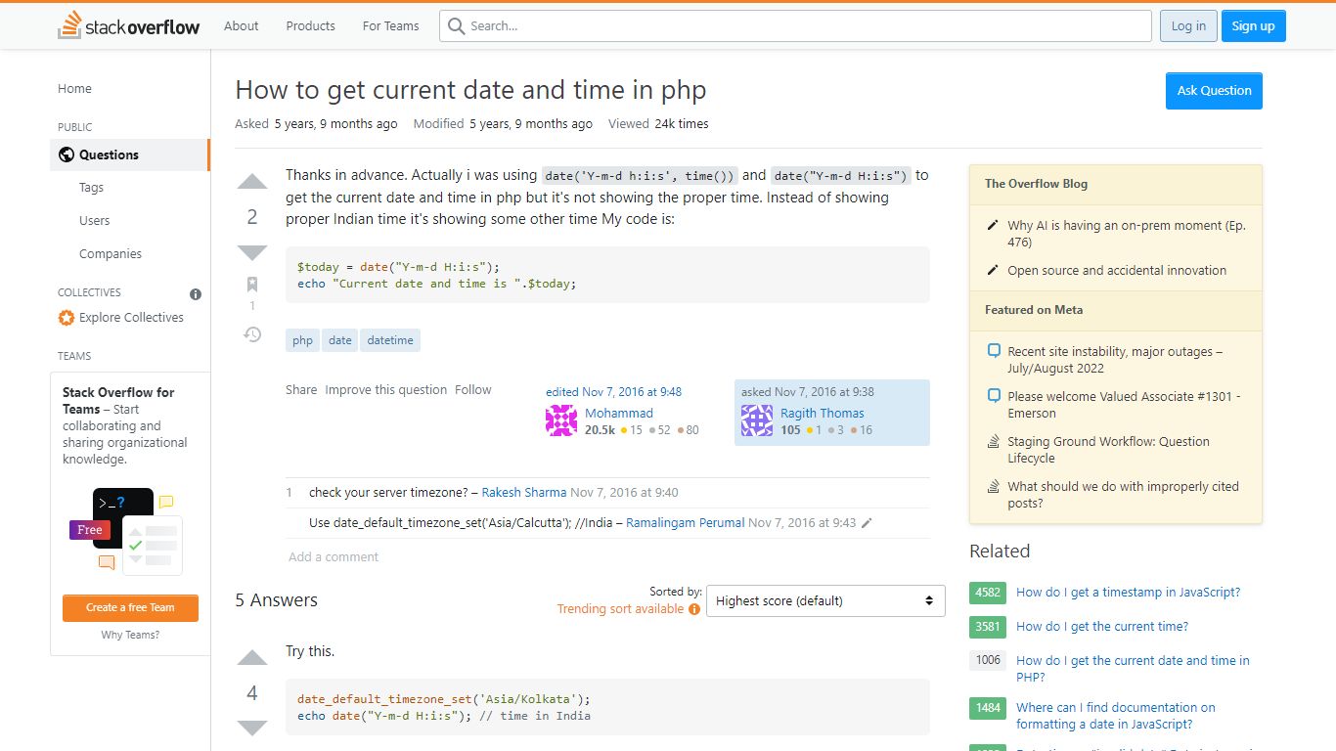
Task: Click the datetime tag
Action: pyautogui.click(x=390, y=340)
